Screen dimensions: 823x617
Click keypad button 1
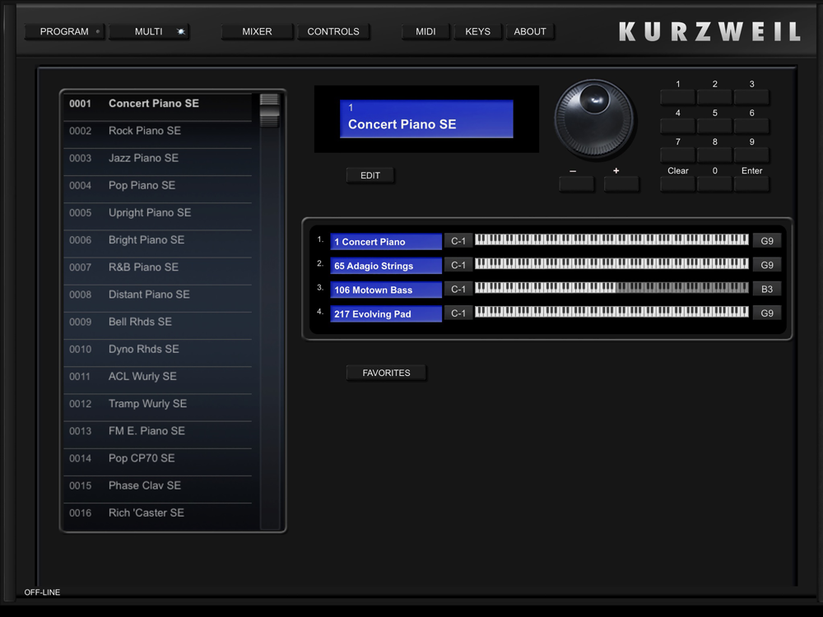[x=677, y=97]
